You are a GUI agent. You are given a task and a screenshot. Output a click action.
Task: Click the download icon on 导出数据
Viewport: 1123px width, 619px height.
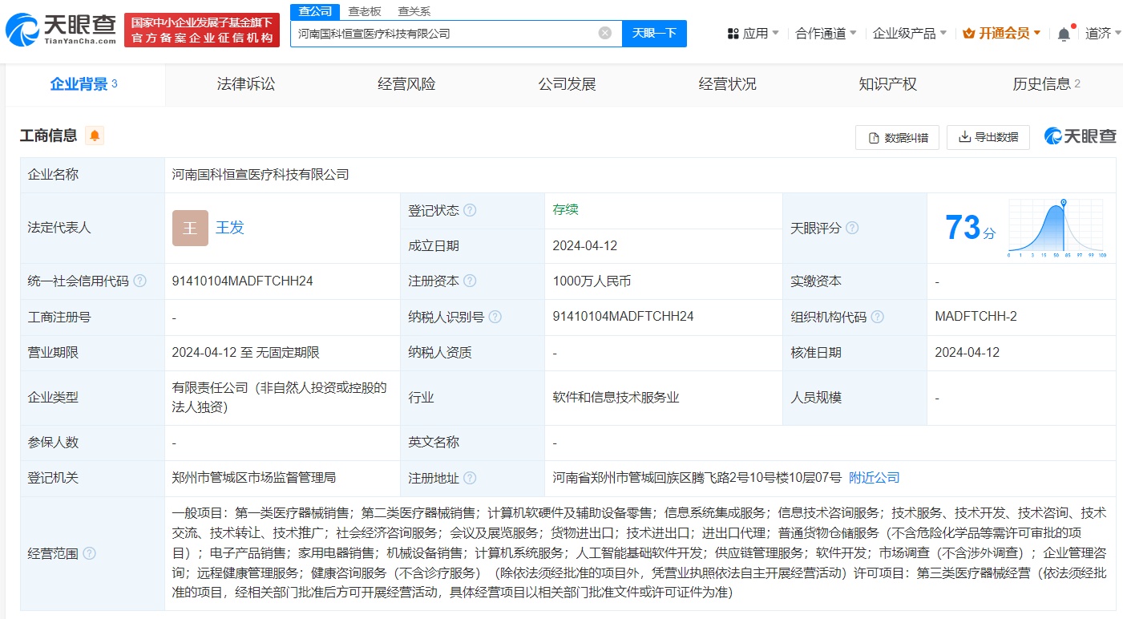(965, 137)
